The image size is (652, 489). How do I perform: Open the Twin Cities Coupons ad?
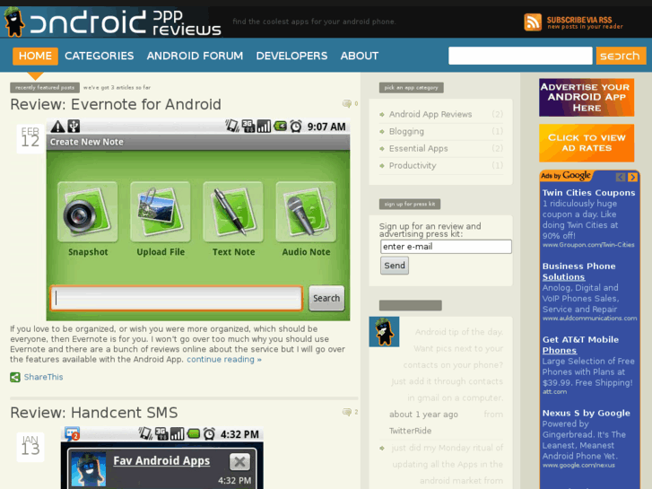click(x=588, y=192)
